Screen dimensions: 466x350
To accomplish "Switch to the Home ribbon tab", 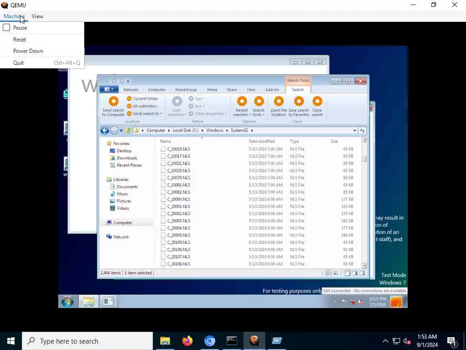I will pyautogui.click(x=212, y=90).
